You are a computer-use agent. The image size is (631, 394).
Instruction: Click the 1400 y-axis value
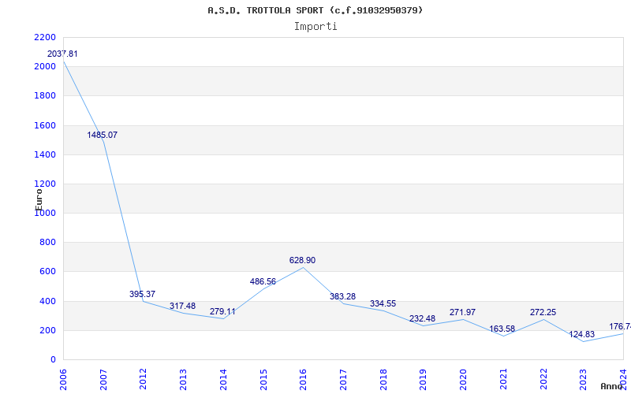(45, 154)
